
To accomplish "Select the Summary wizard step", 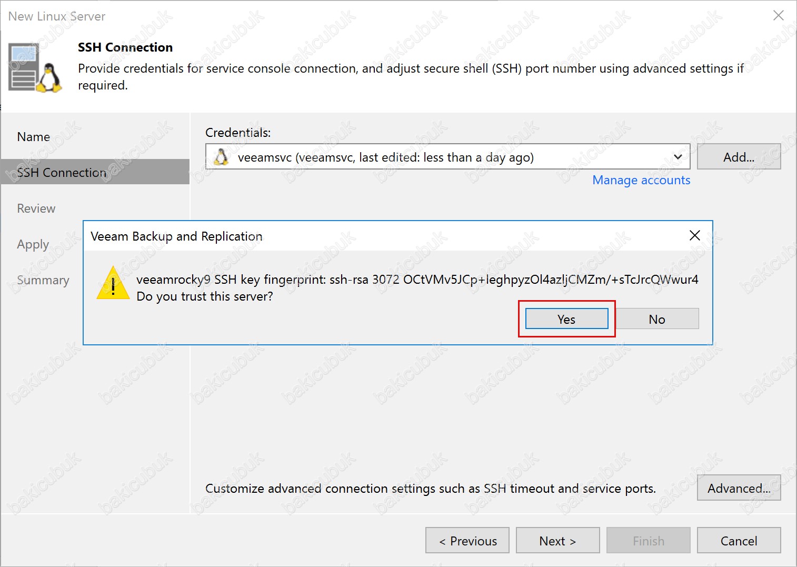I will [43, 280].
